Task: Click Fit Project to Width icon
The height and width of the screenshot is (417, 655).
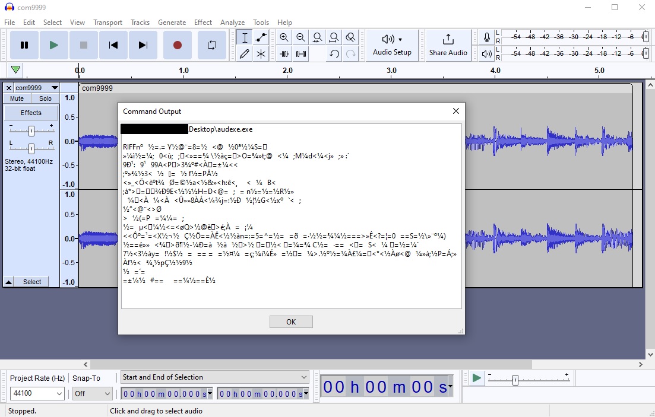Action: [334, 37]
